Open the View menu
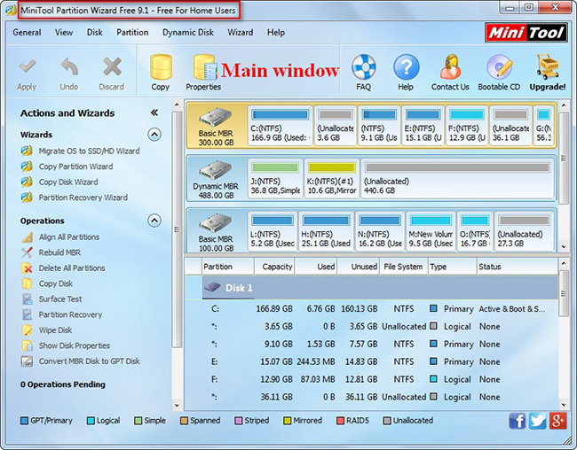The width and height of the screenshot is (577, 450). (x=64, y=32)
